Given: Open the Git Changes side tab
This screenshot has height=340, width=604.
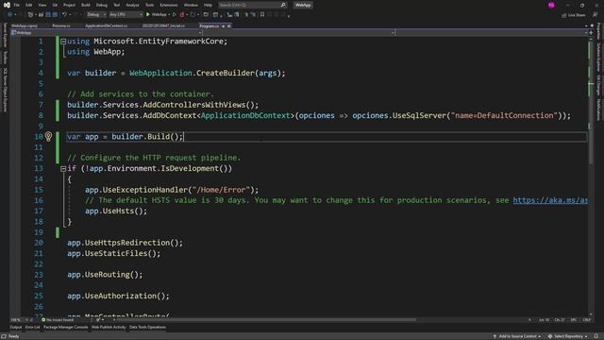Looking at the screenshot, I should 599,85.
